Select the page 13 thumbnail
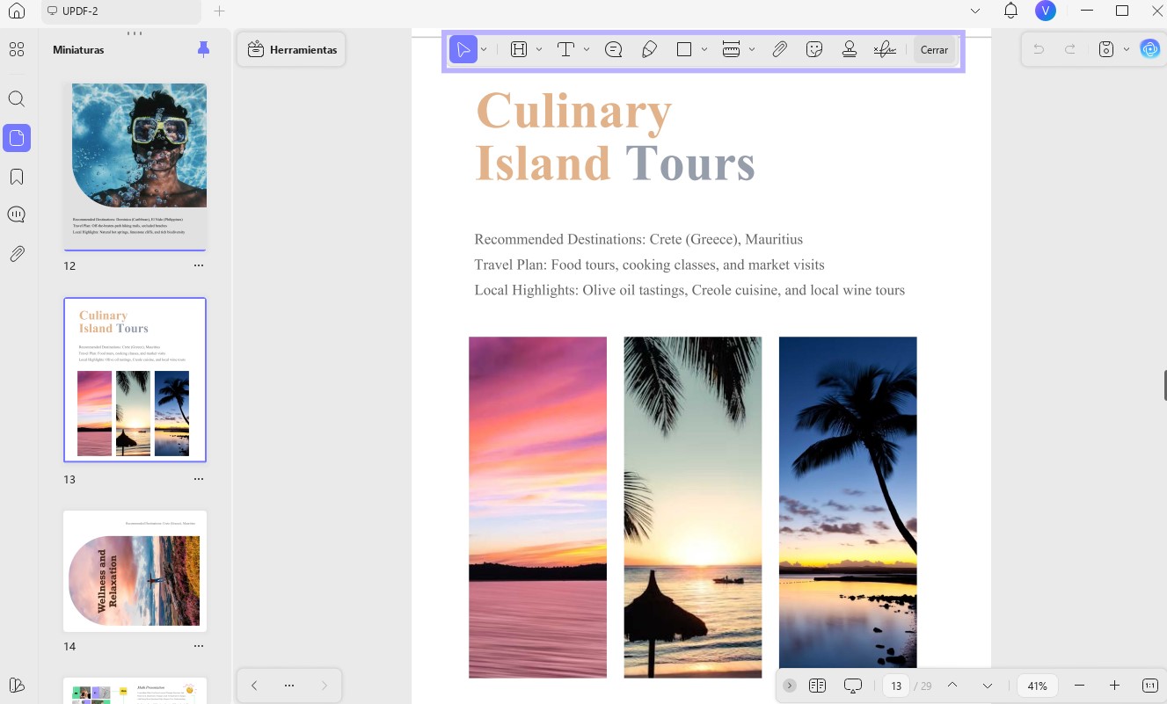 (x=135, y=380)
